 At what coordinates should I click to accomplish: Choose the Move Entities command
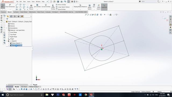tap(61, 9)
